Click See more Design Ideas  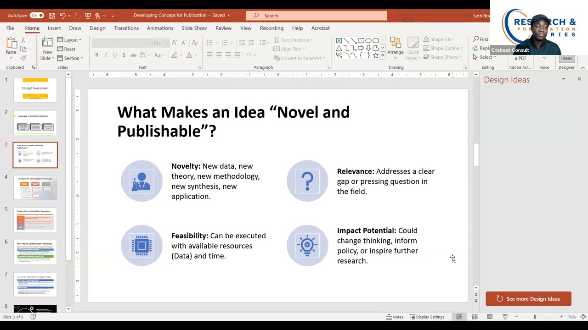tap(528, 299)
